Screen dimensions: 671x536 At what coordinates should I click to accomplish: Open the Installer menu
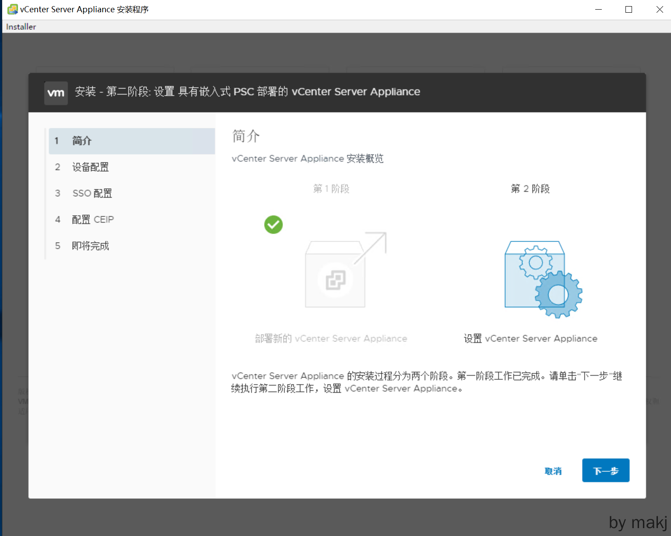tap(21, 27)
